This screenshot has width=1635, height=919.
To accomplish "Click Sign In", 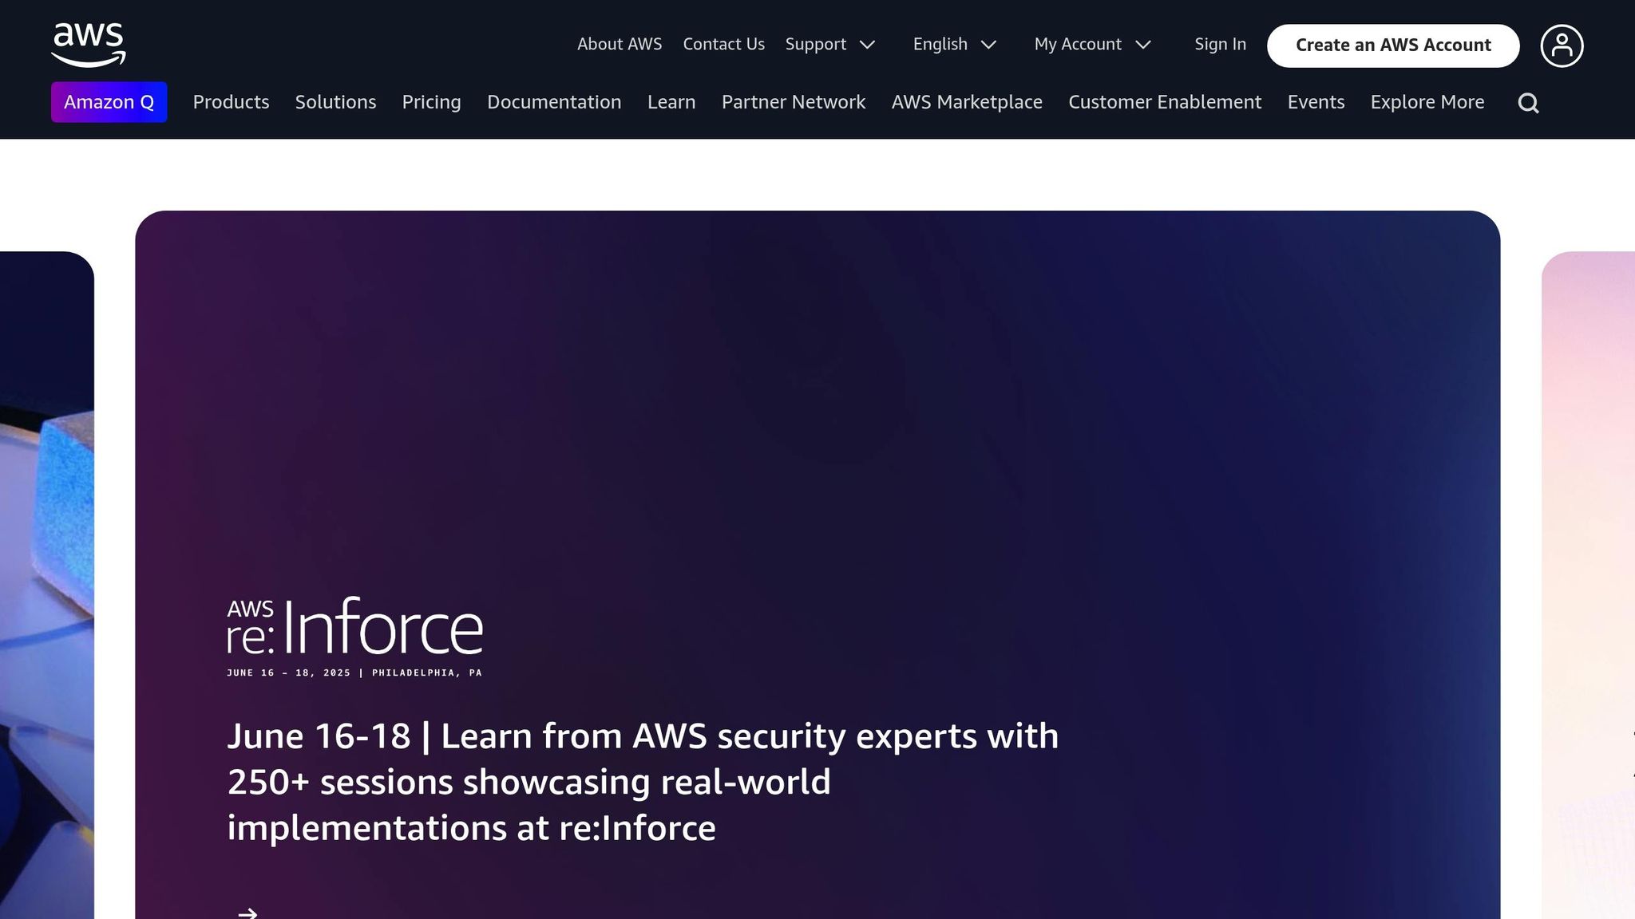I will [1220, 45].
